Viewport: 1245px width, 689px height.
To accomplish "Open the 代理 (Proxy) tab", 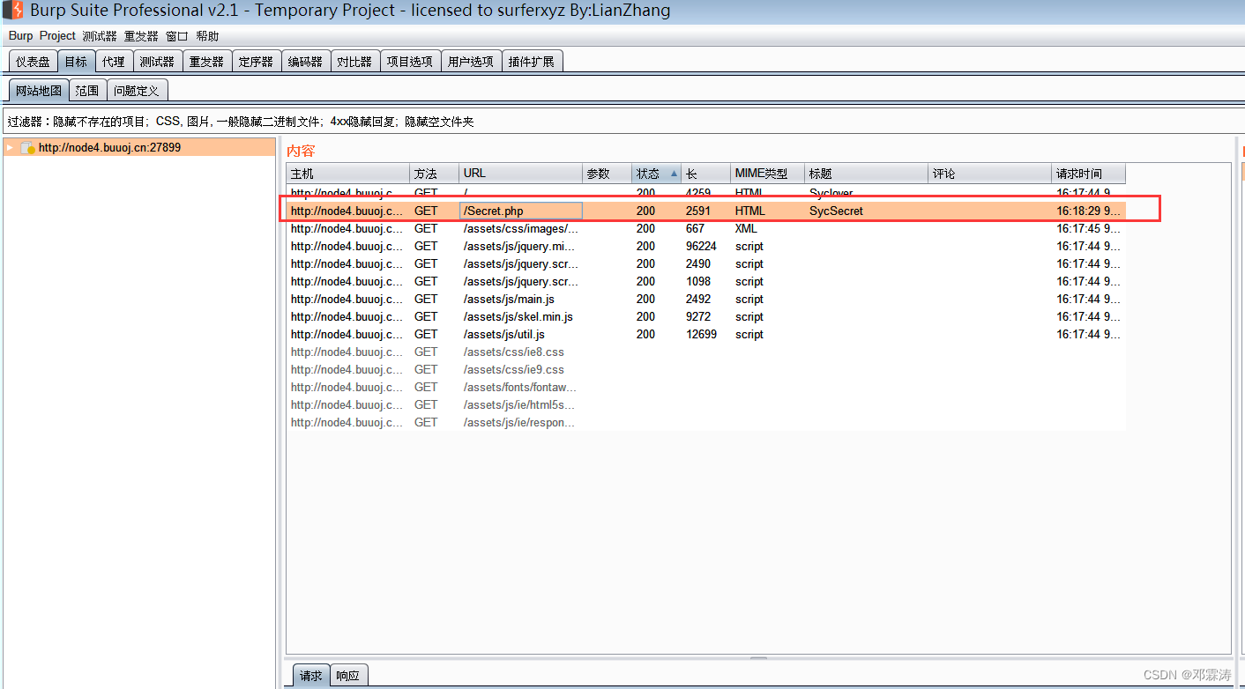I will click(x=113, y=61).
